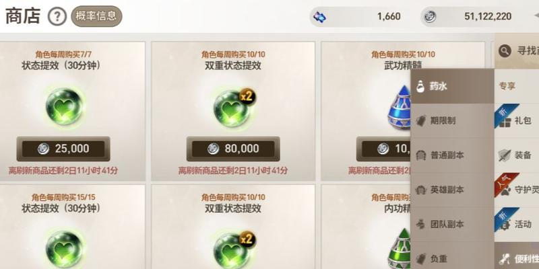Select the 药水 potion category
Image resolution: width=539 pixels, height=269 pixels.
point(452,86)
